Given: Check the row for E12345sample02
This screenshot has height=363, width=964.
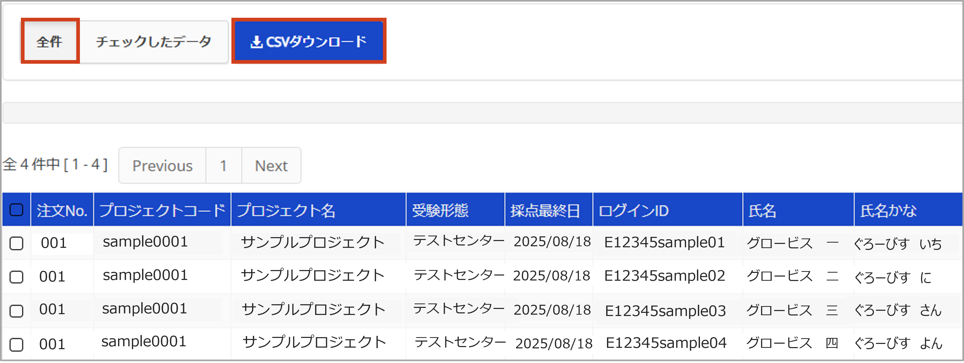Looking at the screenshot, I should point(16,277).
